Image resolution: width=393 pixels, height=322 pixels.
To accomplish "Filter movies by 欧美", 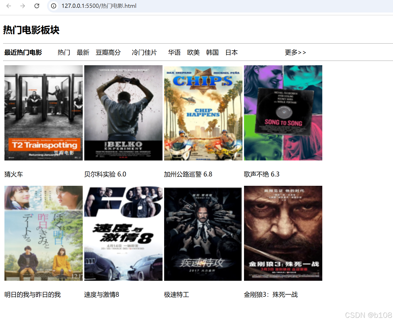I will tap(193, 52).
